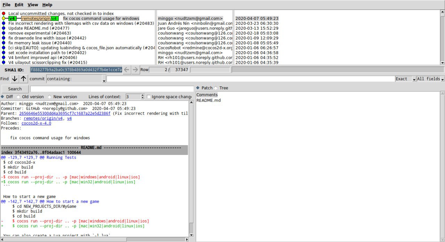Click the Search button

[x=15, y=89]
